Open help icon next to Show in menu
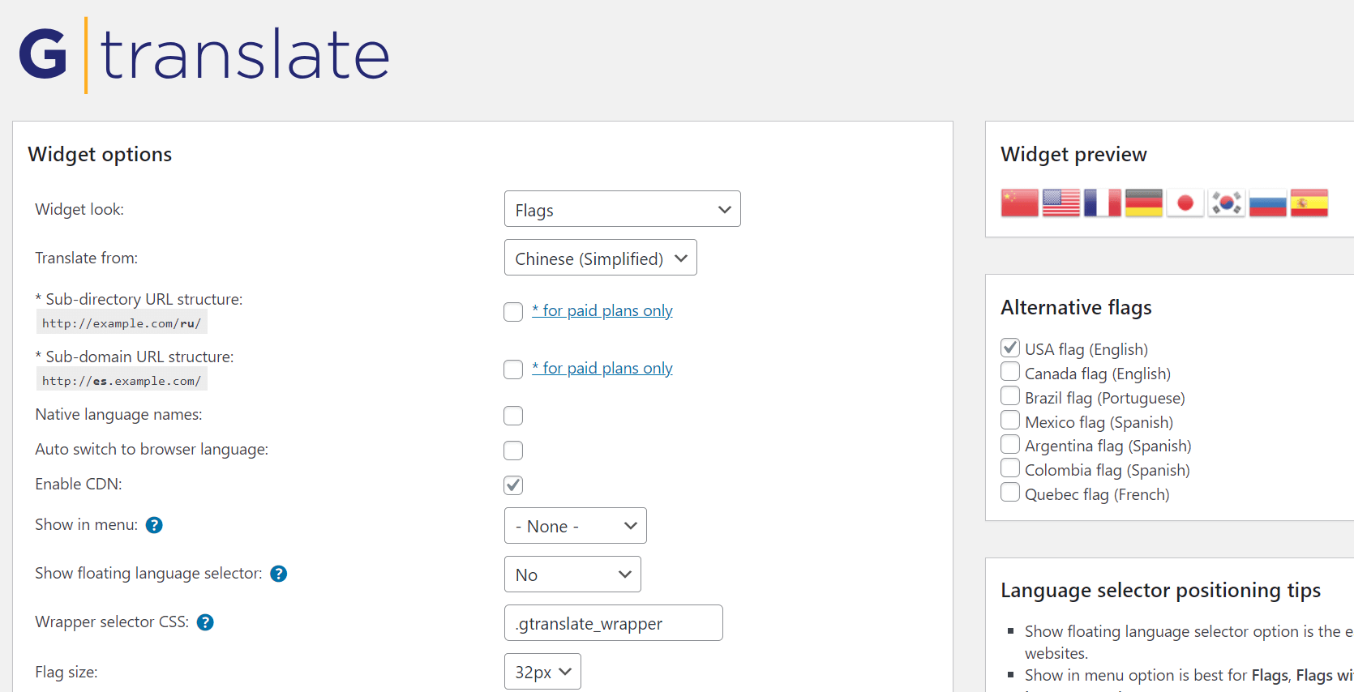Viewport: 1354px width, 692px height. click(154, 525)
